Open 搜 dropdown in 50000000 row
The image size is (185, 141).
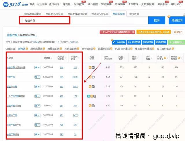[x=37, y=115]
